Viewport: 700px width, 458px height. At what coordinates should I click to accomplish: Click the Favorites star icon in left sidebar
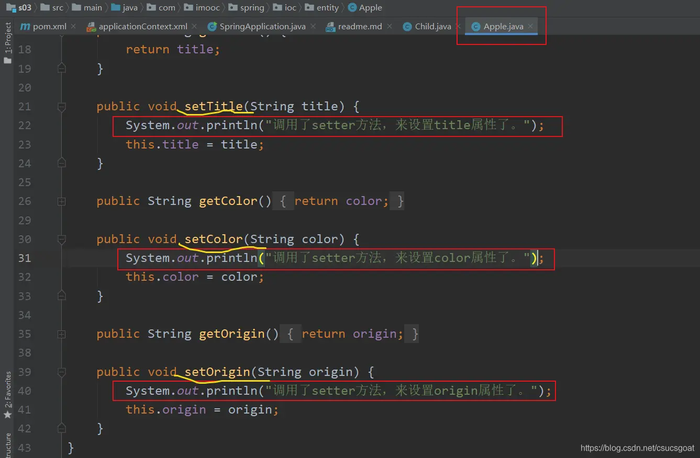pyautogui.click(x=7, y=415)
